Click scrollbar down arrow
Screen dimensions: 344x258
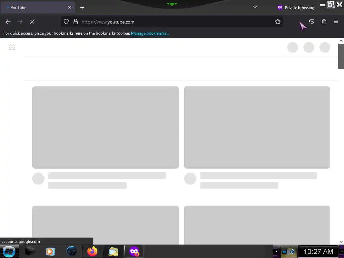[341, 242]
